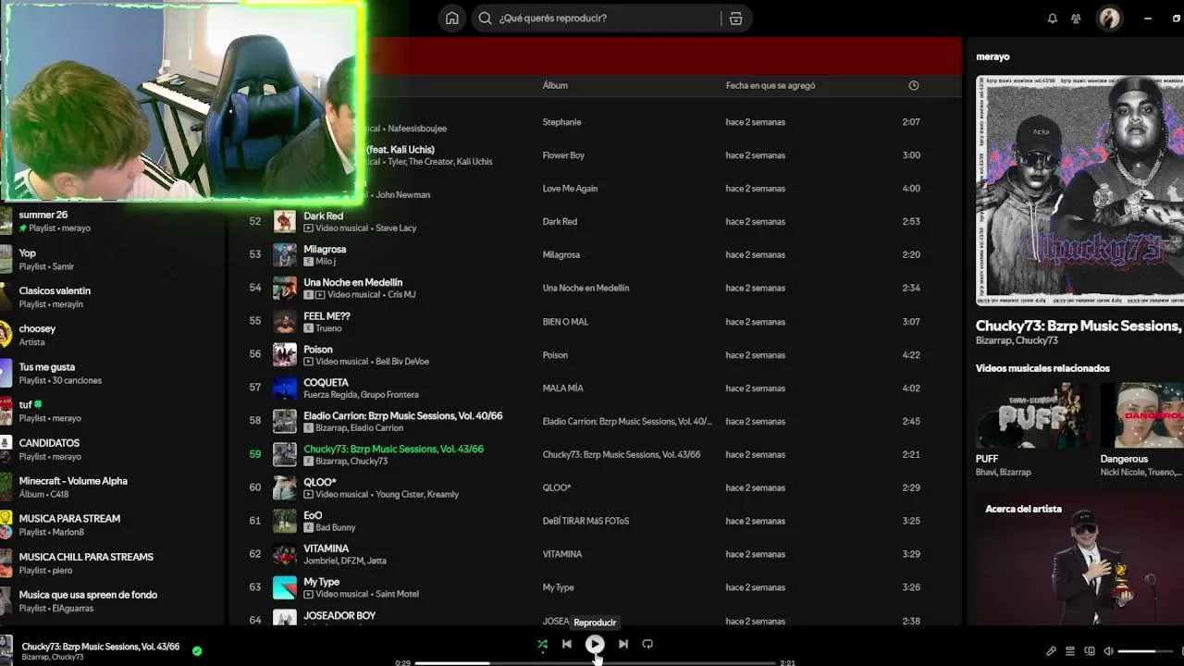Select EoO track title

[313, 515]
